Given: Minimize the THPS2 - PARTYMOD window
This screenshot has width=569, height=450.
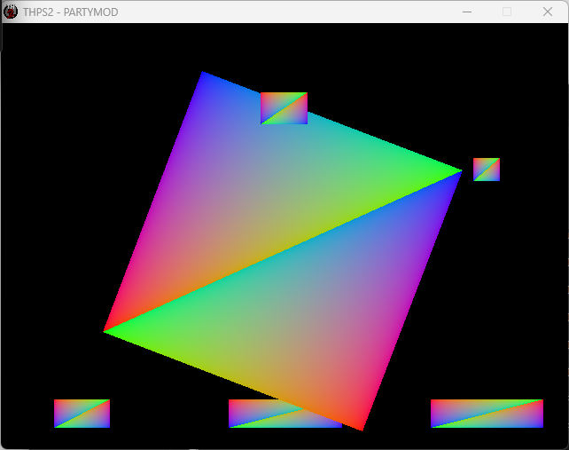Looking at the screenshot, I should point(467,12).
